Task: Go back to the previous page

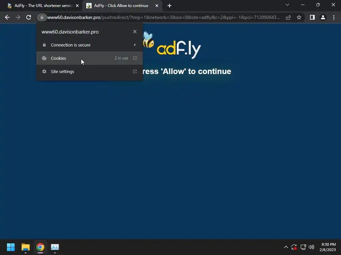Action: pyautogui.click(x=7, y=17)
